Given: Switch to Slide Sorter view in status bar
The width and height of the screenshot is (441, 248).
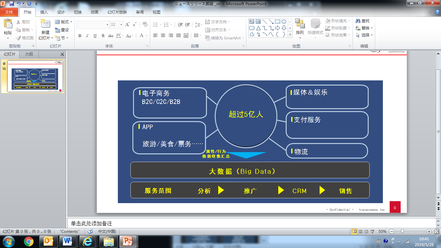Looking at the screenshot, I should 361,232.
